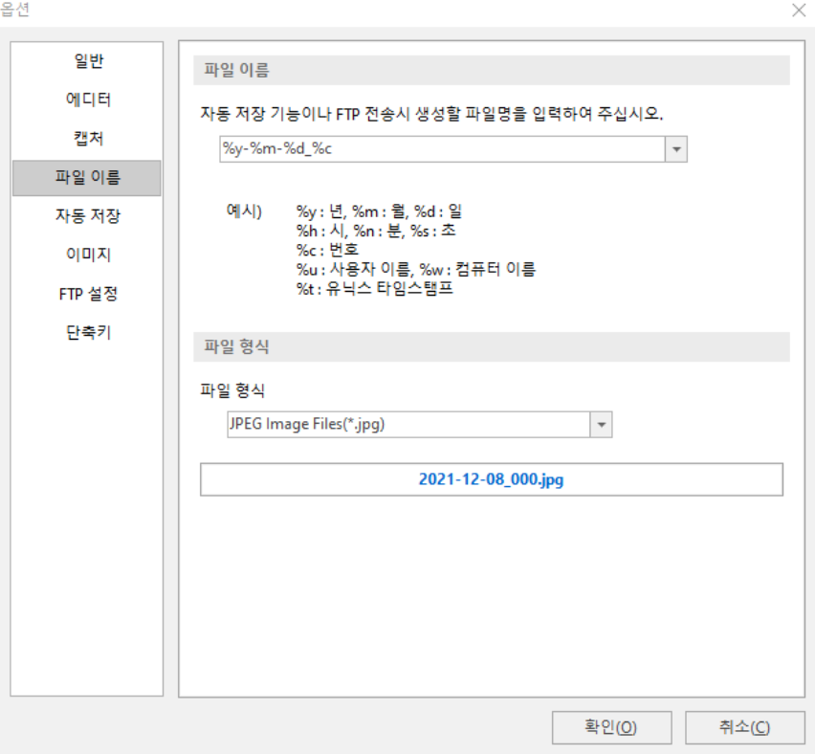Open the 에디터 settings category
This screenshot has height=754, width=815.
(x=87, y=100)
